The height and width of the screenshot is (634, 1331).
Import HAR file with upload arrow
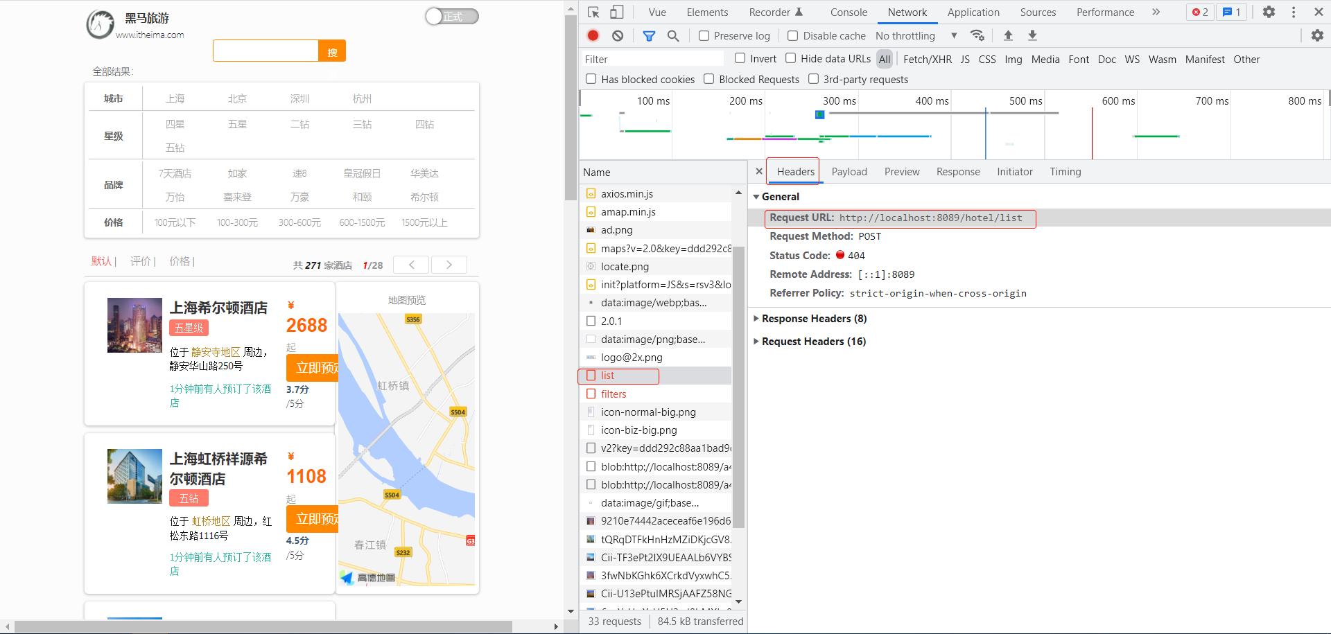click(1008, 35)
